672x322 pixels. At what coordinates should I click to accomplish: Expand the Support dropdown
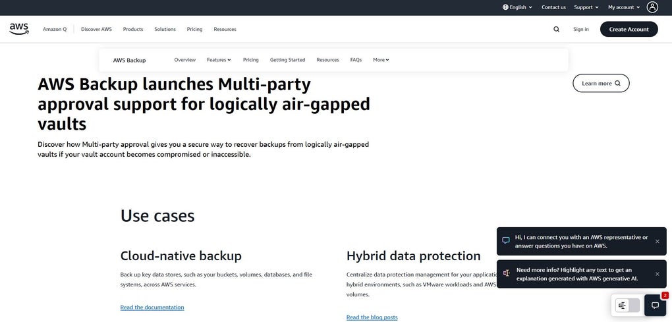coord(586,7)
